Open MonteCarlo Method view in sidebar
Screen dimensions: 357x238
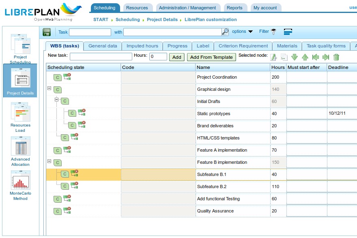20,185
